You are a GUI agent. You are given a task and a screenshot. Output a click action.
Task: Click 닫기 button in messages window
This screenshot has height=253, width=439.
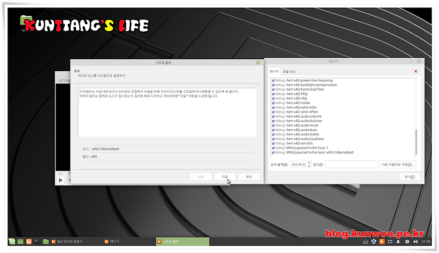(x=409, y=177)
